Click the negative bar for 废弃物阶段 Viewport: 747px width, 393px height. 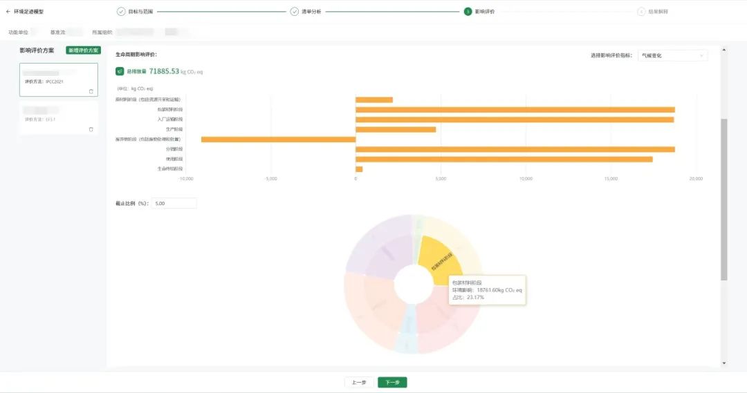(x=278, y=140)
